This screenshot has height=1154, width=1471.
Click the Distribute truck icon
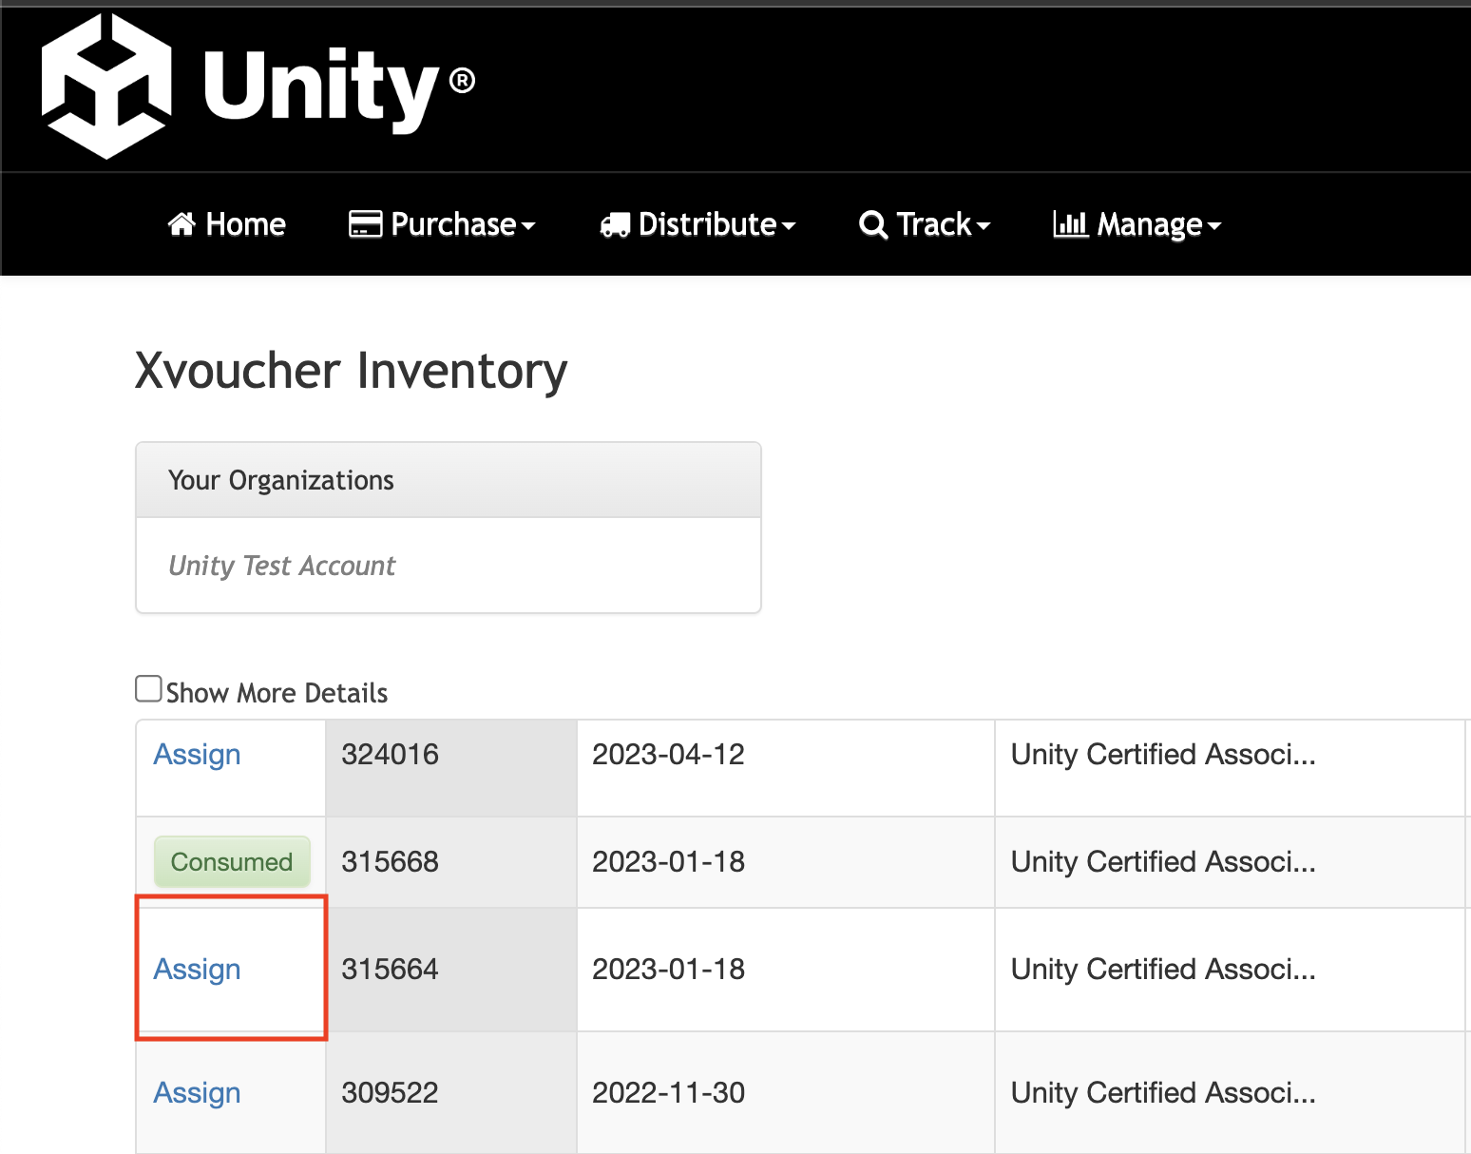(615, 225)
